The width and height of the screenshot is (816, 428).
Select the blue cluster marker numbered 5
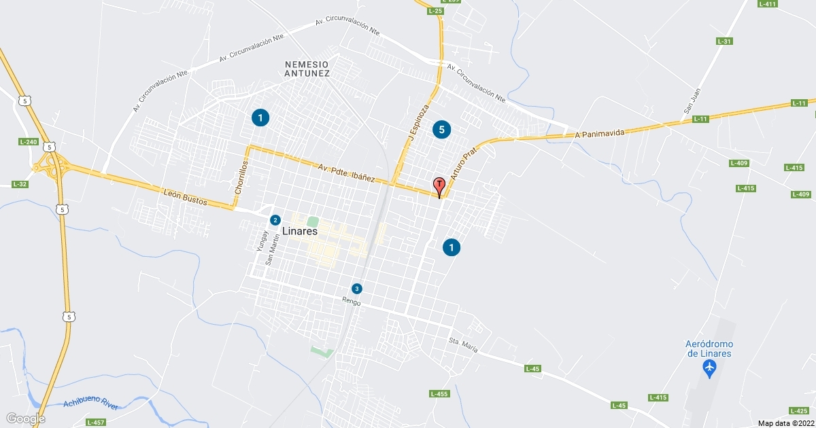(x=441, y=129)
